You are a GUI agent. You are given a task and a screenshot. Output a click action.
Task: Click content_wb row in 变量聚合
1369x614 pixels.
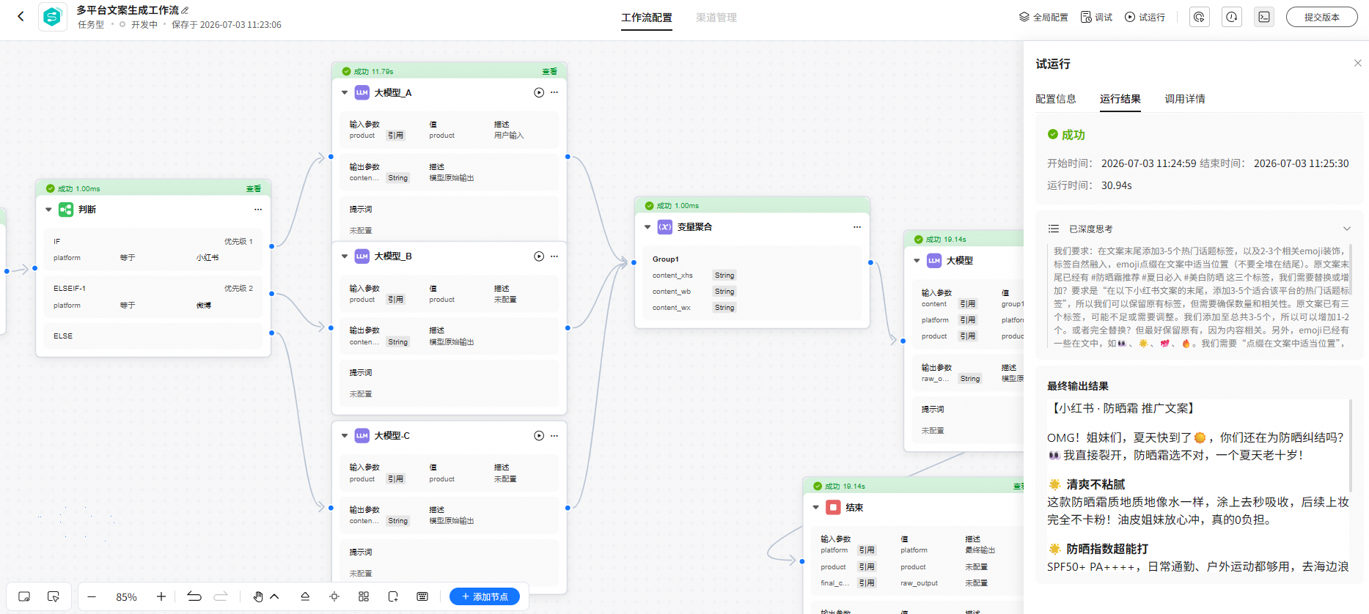point(694,292)
